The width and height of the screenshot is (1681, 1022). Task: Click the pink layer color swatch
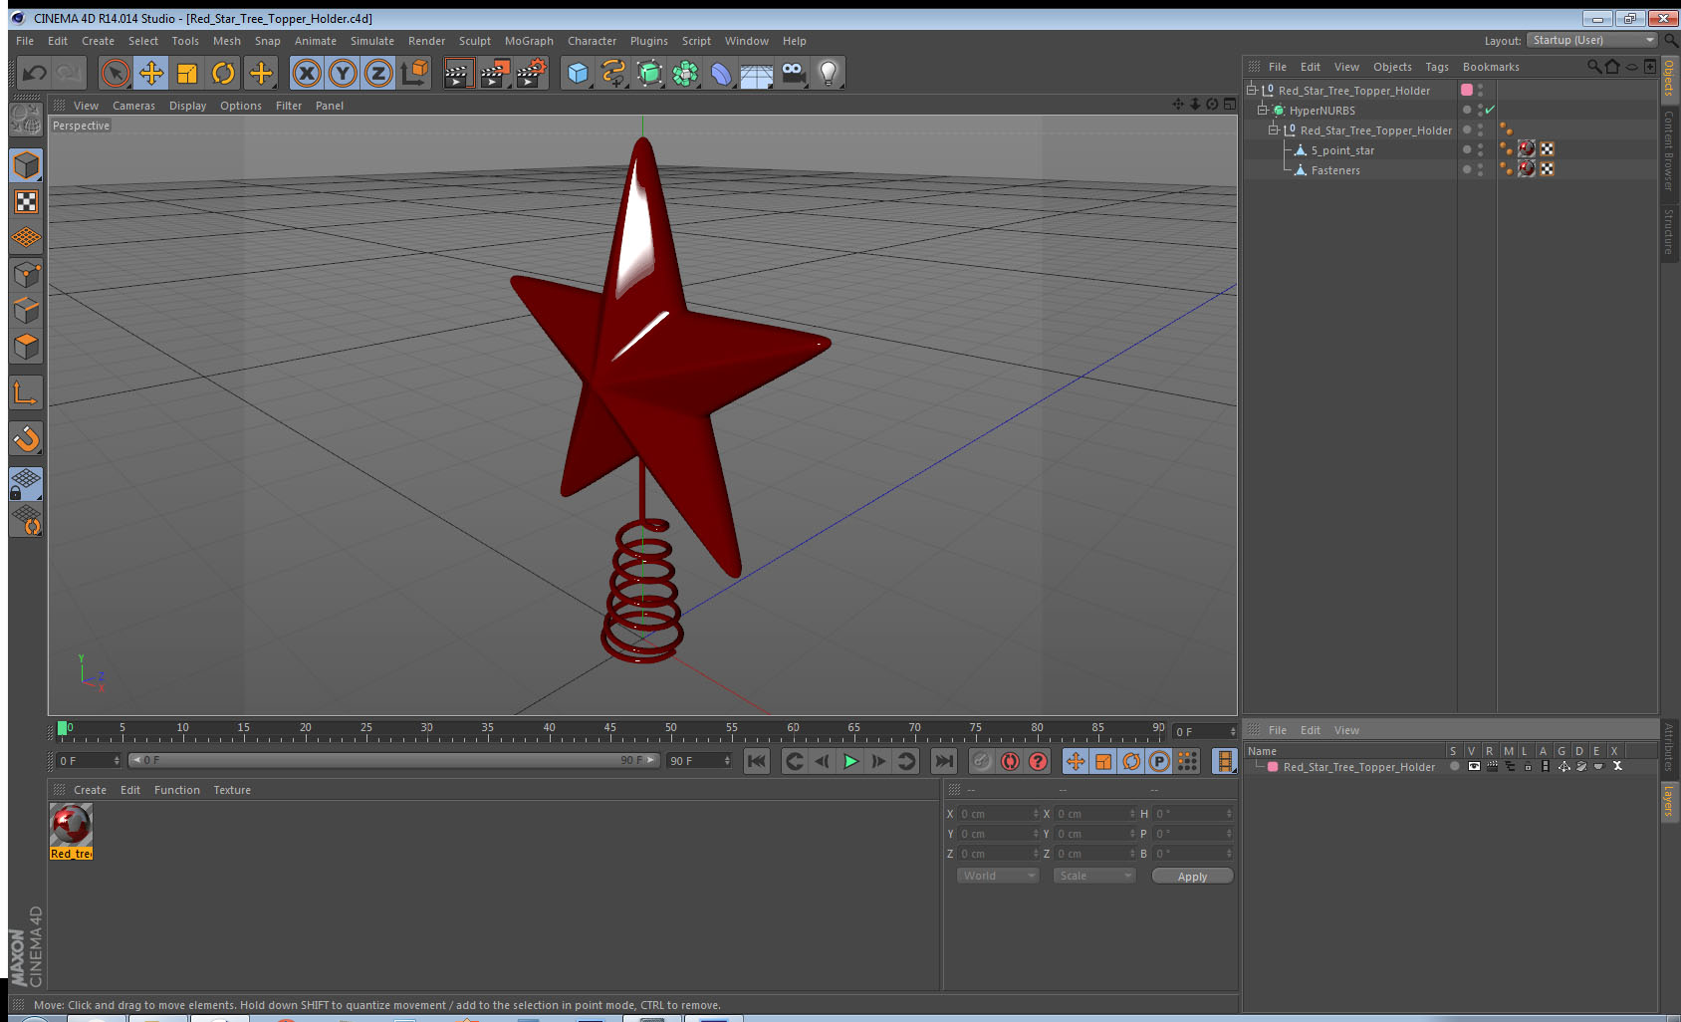[x=1467, y=90]
